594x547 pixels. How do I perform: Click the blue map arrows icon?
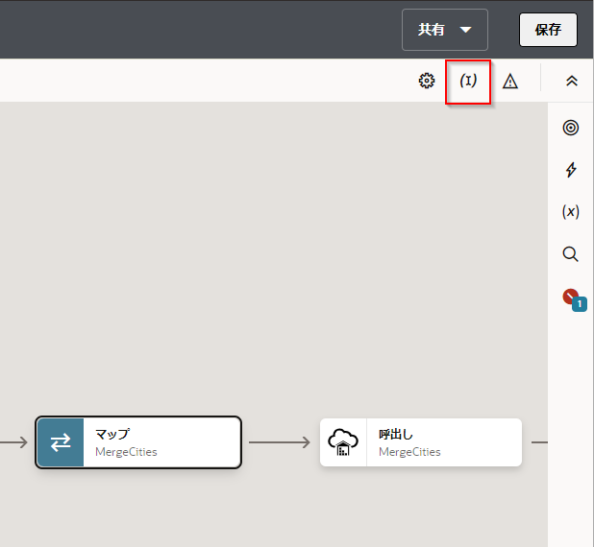[61, 442]
